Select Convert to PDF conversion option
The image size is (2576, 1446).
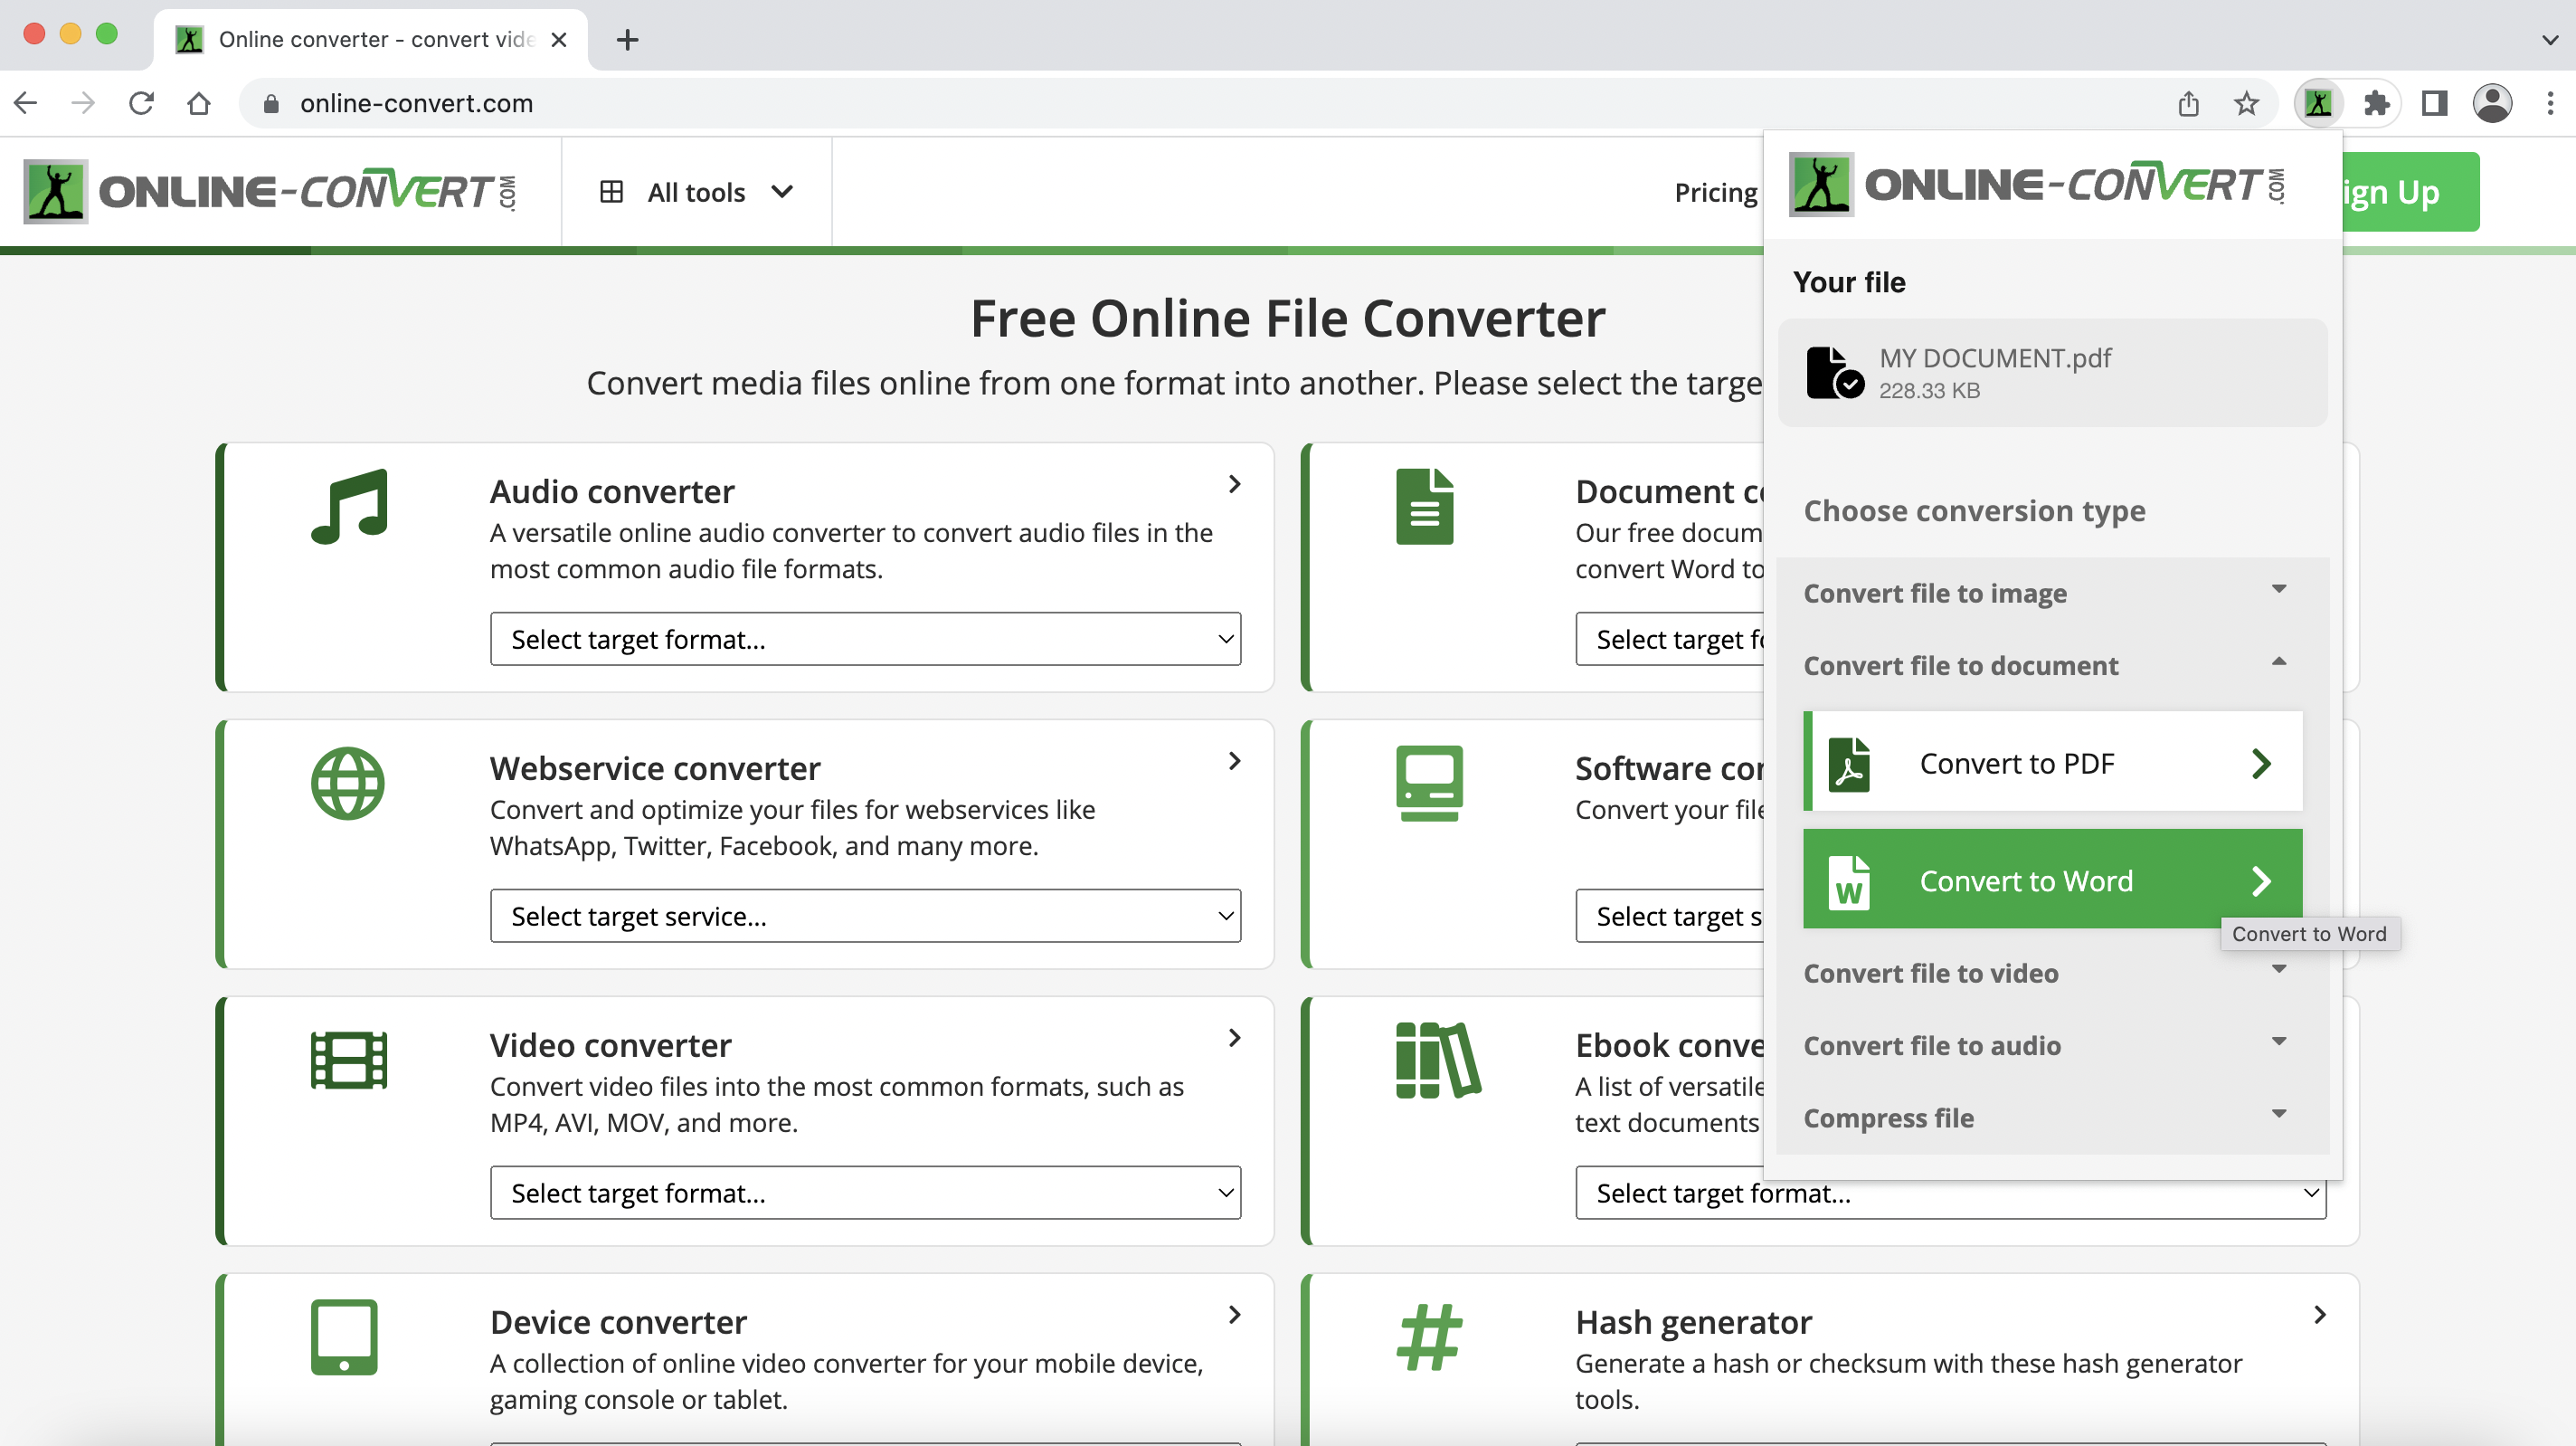2050,763
